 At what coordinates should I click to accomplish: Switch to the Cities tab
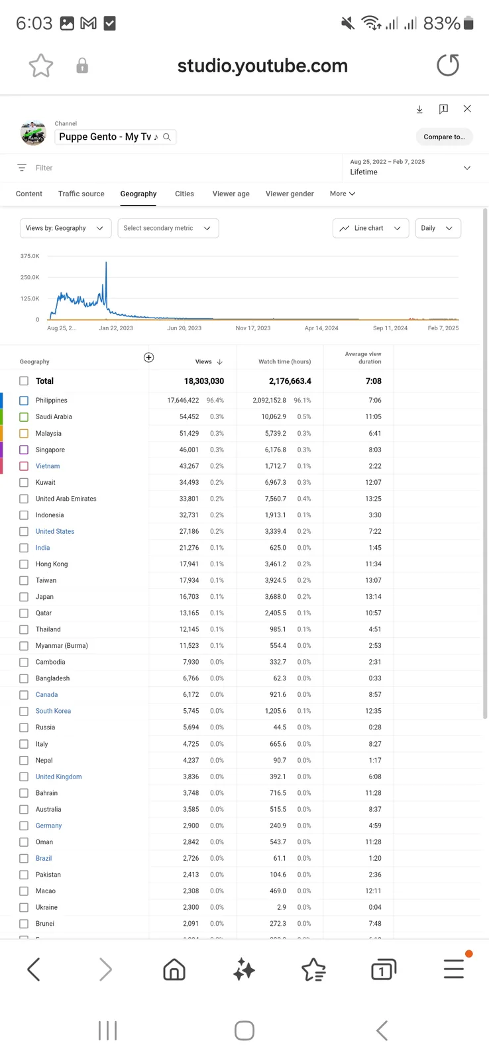tap(184, 194)
